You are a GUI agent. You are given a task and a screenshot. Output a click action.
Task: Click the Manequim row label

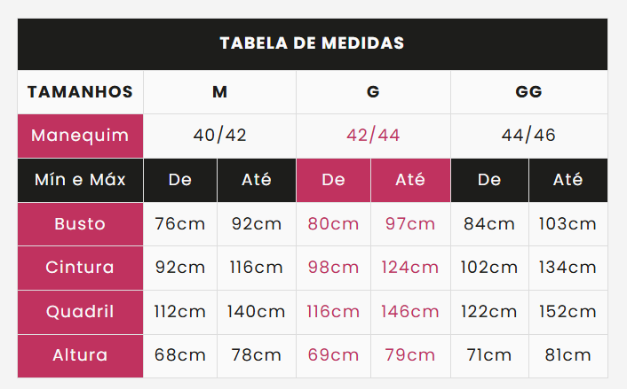tap(81, 136)
